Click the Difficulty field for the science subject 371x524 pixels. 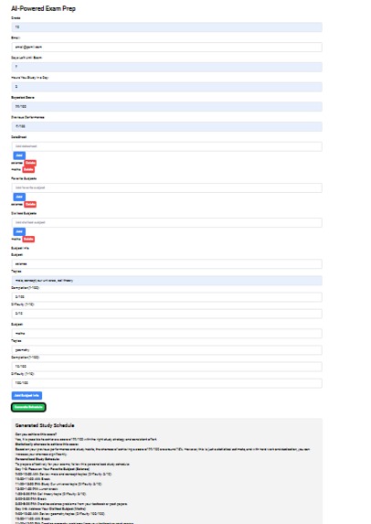166,314
